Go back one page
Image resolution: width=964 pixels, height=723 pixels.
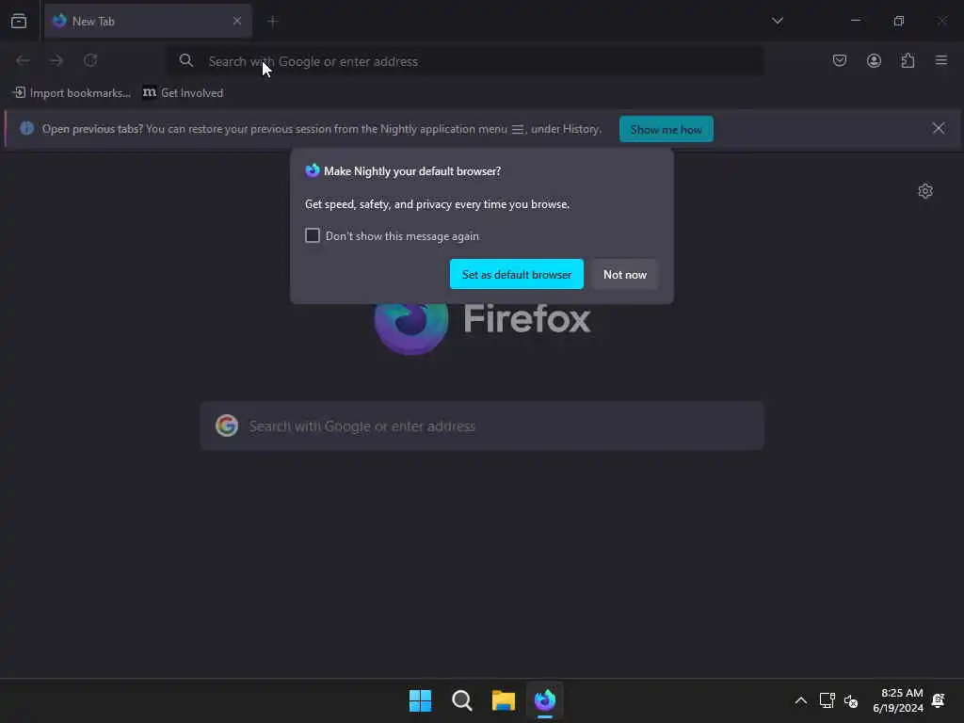pos(23,60)
